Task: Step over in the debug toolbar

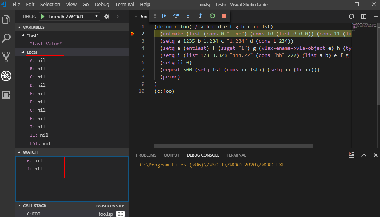Action: (176, 16)
